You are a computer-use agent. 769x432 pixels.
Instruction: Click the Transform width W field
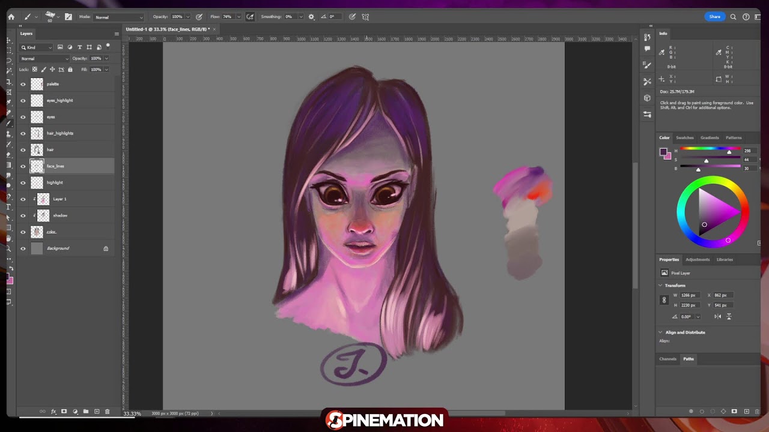(x=689, y=295)
